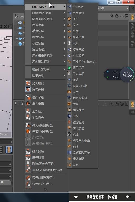This screenshot has height=202, width=135.
Task: Add the 振动 vibrate tag
Action: click(82, 80)
